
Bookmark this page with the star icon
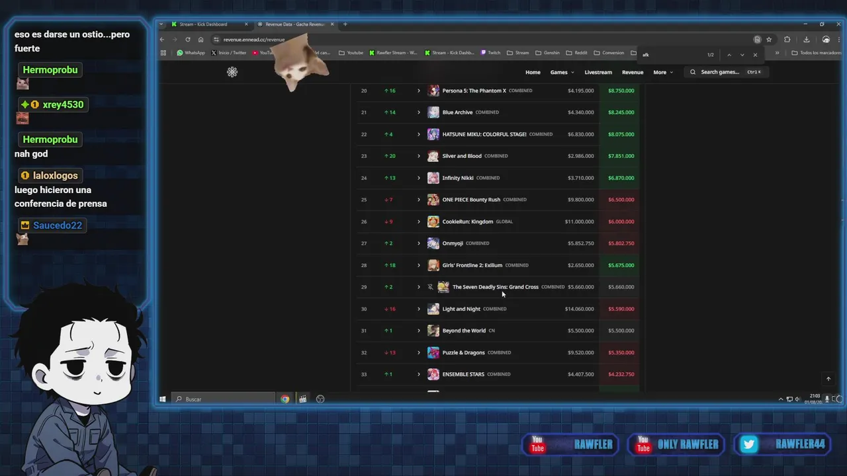[769, 40]
